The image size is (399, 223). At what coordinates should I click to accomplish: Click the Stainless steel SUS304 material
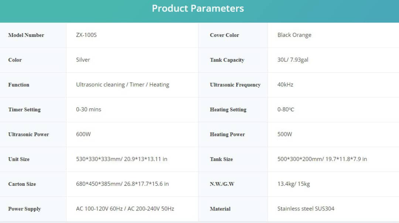(306, 209)
